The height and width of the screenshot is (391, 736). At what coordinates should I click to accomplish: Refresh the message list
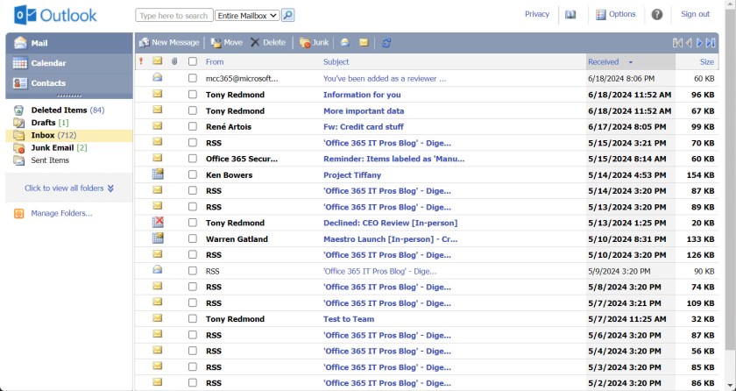click(386, 43)
